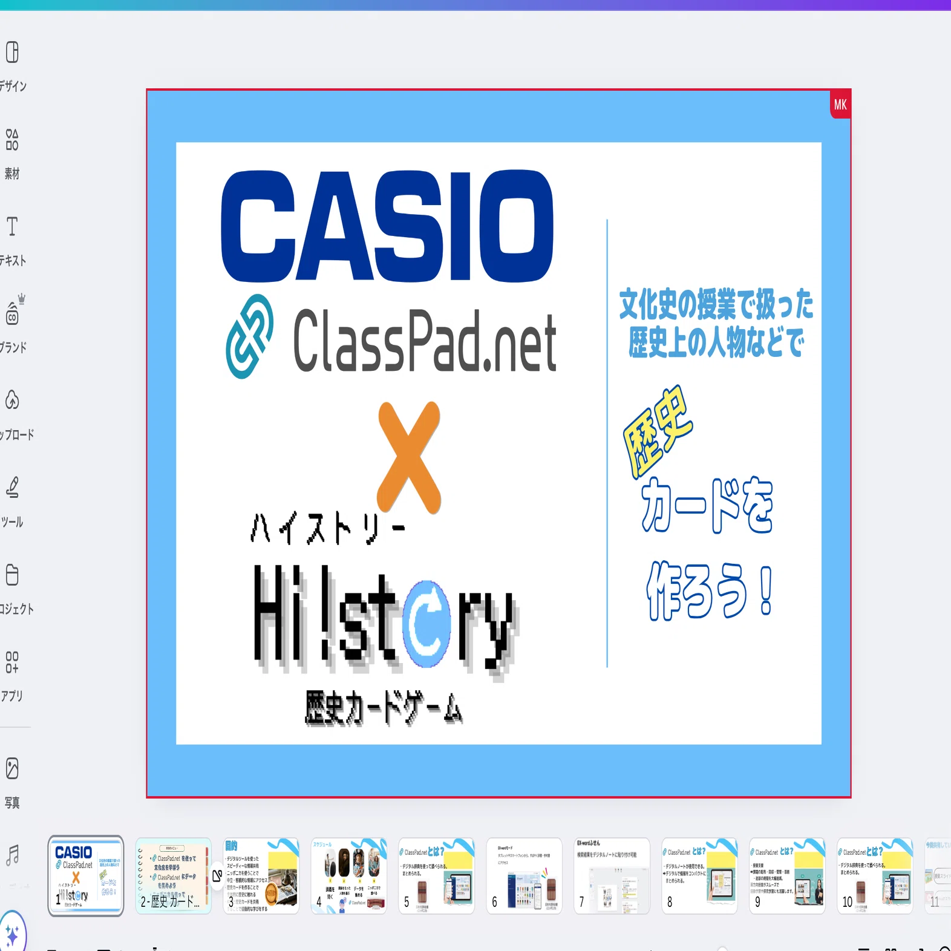Select the ClassPad.net logo image
Viewport: 951px width, 951px height.
(391, 337)
